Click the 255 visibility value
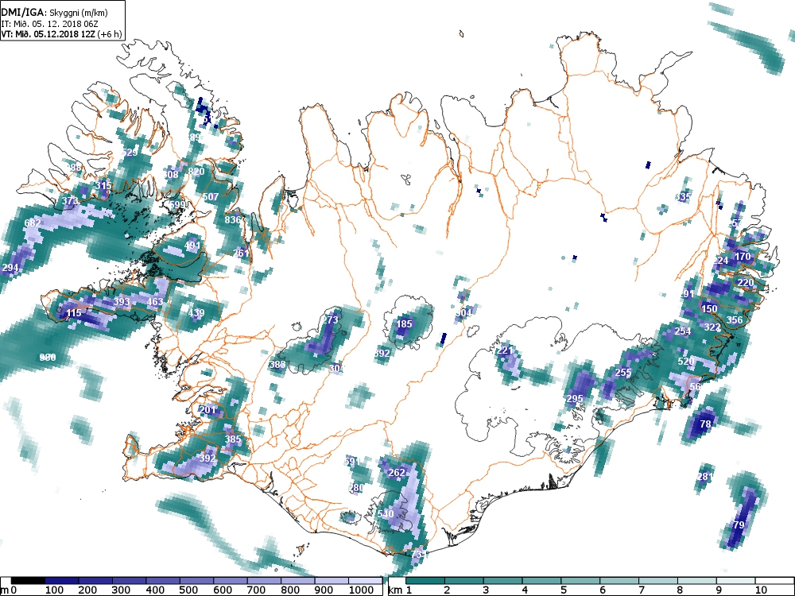This screenshot has height=596, width=795. (x=623, y=373)
